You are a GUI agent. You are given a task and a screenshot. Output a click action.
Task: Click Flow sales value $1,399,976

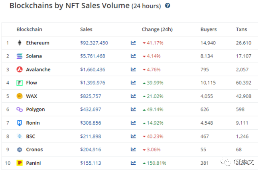click(x=93, y=83)
